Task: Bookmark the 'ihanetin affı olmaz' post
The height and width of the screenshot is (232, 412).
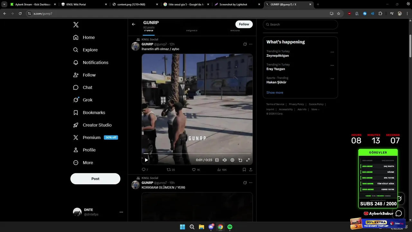Action: pyautogui.click(x=244, y=169)
